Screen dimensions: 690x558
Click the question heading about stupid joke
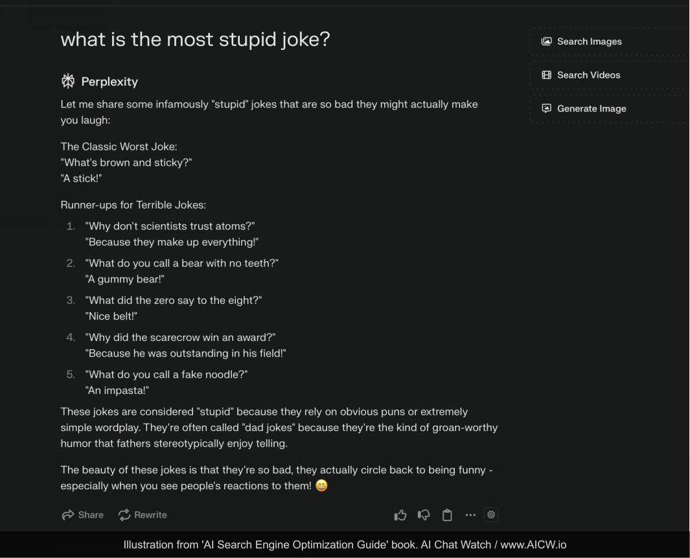coord(195,40)
